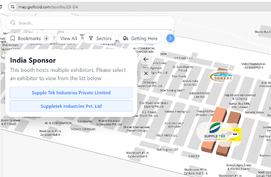271x177 pixels.
Task: Click the HUB PAK SALT REFINERY booth label
Action: (x=174, y=125)
